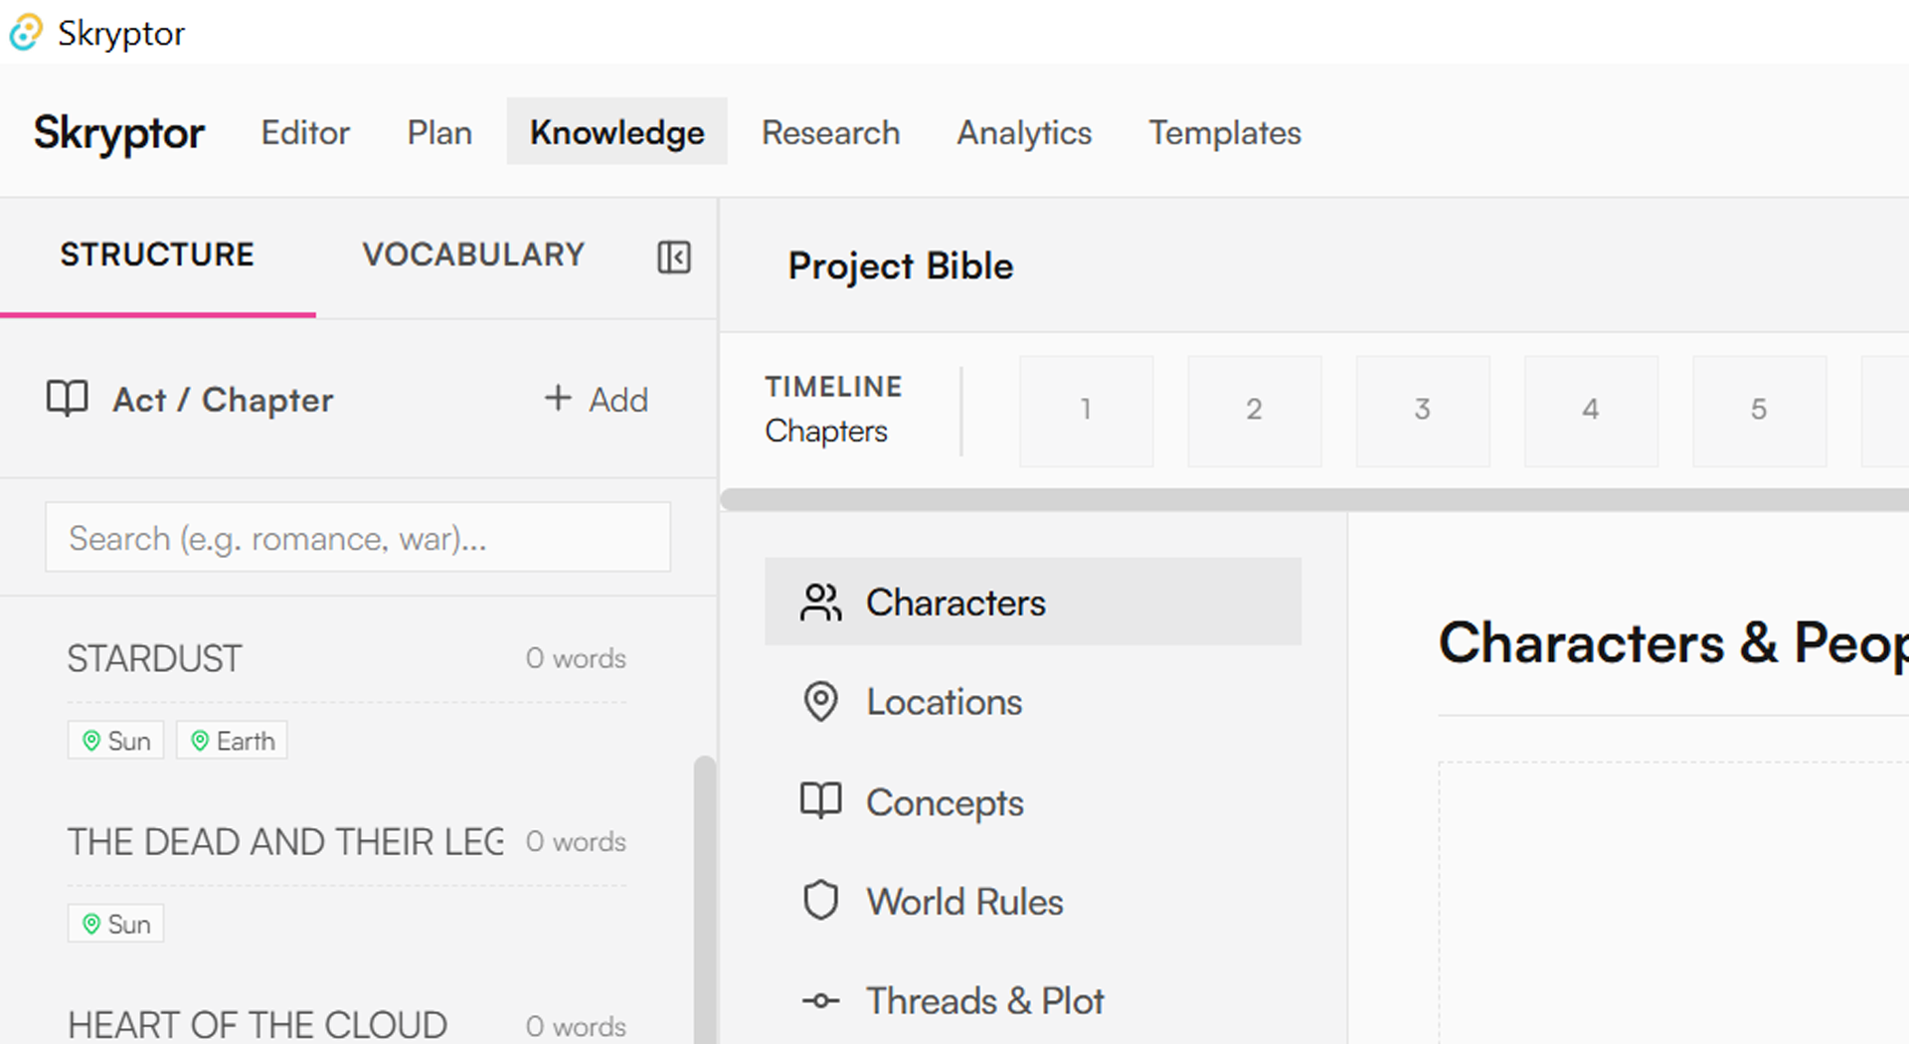Select timeline chapter 1
The width and height of the screenshot is (1909, 1044).
click(1086, 411)
